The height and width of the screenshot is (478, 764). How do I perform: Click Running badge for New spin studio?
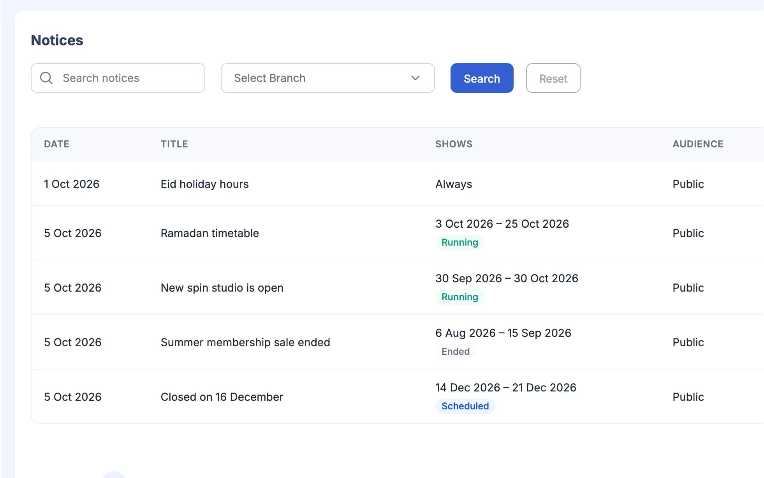460,297
